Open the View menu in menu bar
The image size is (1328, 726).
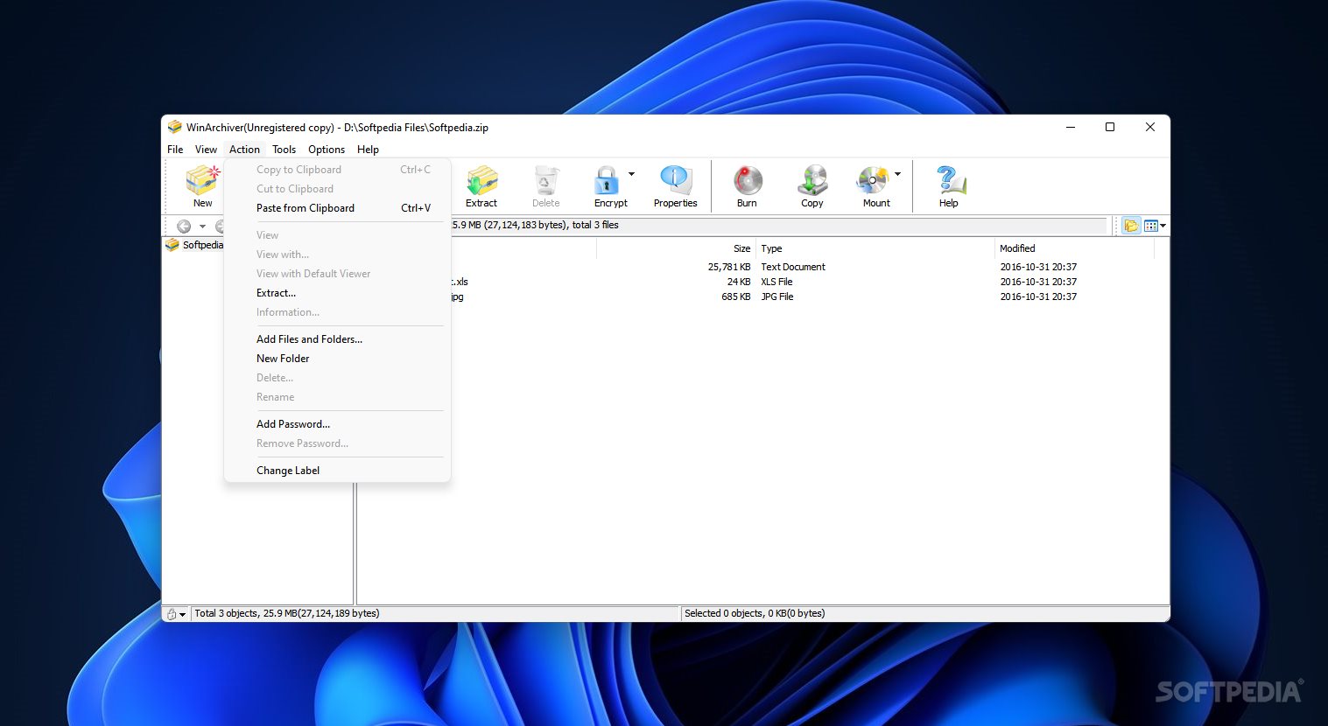pyautogui.click(x=206, y=150)
